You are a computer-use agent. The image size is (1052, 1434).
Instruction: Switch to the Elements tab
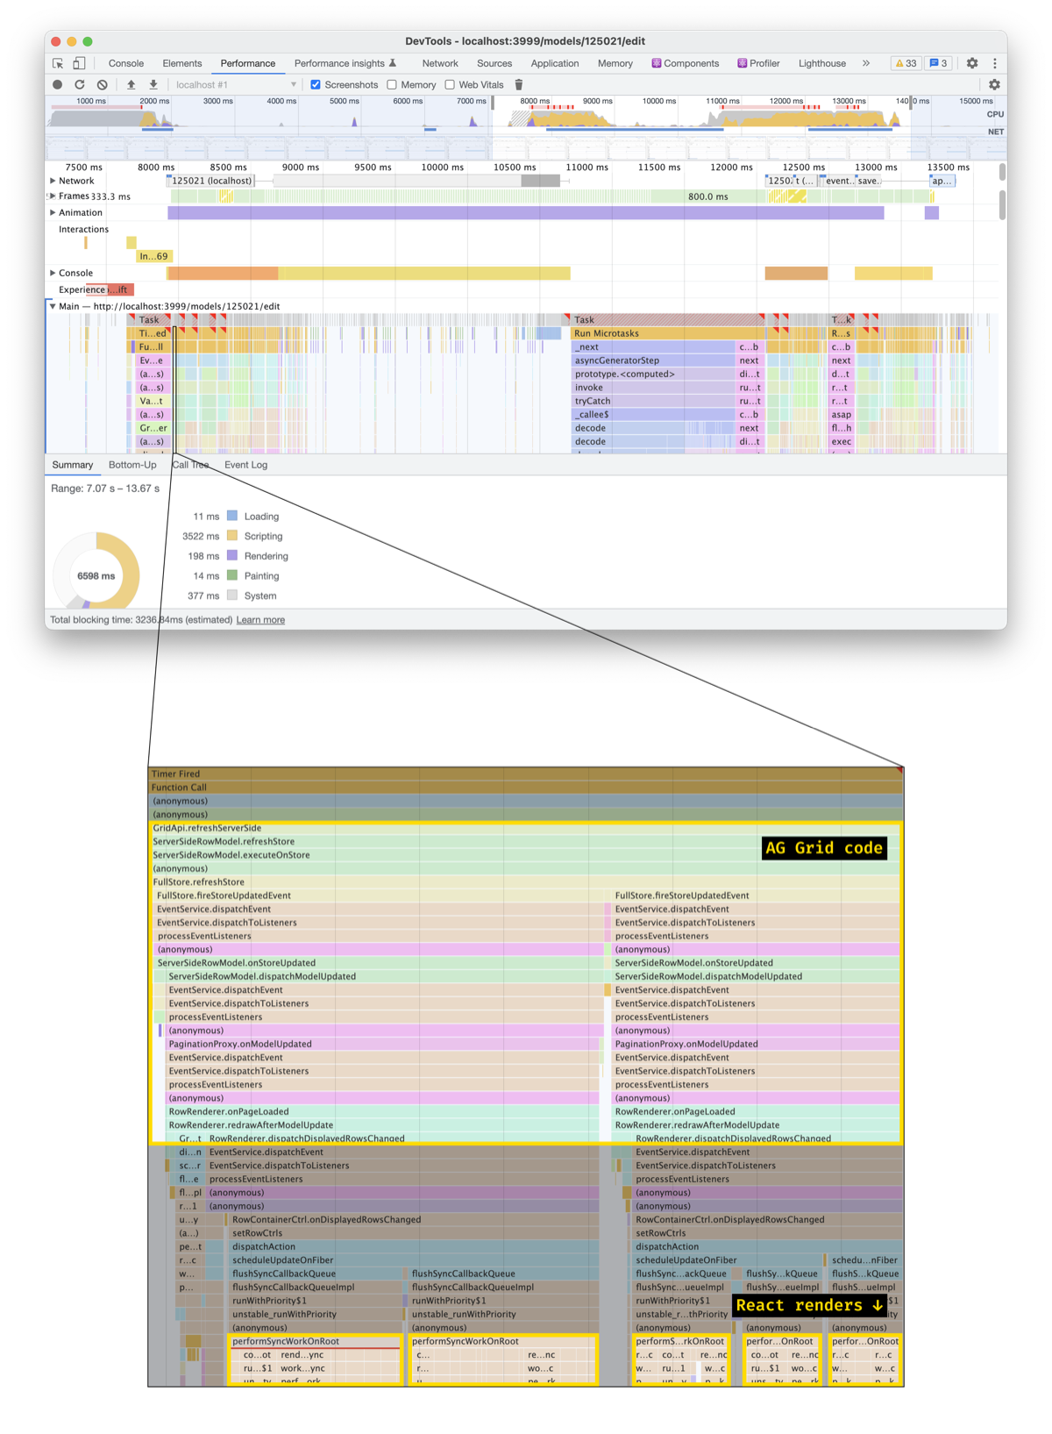pos(182,63)
